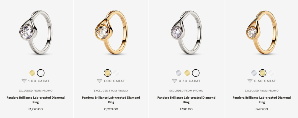Select gold swatch on first 1.00 carat ring
The image size is (298, 118).
(32, 73)
